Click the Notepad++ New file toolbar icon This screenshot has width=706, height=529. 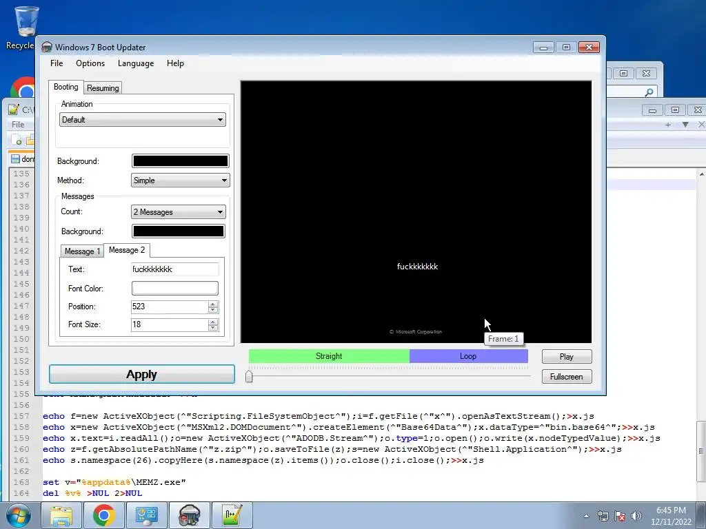(x=17, y=141)
